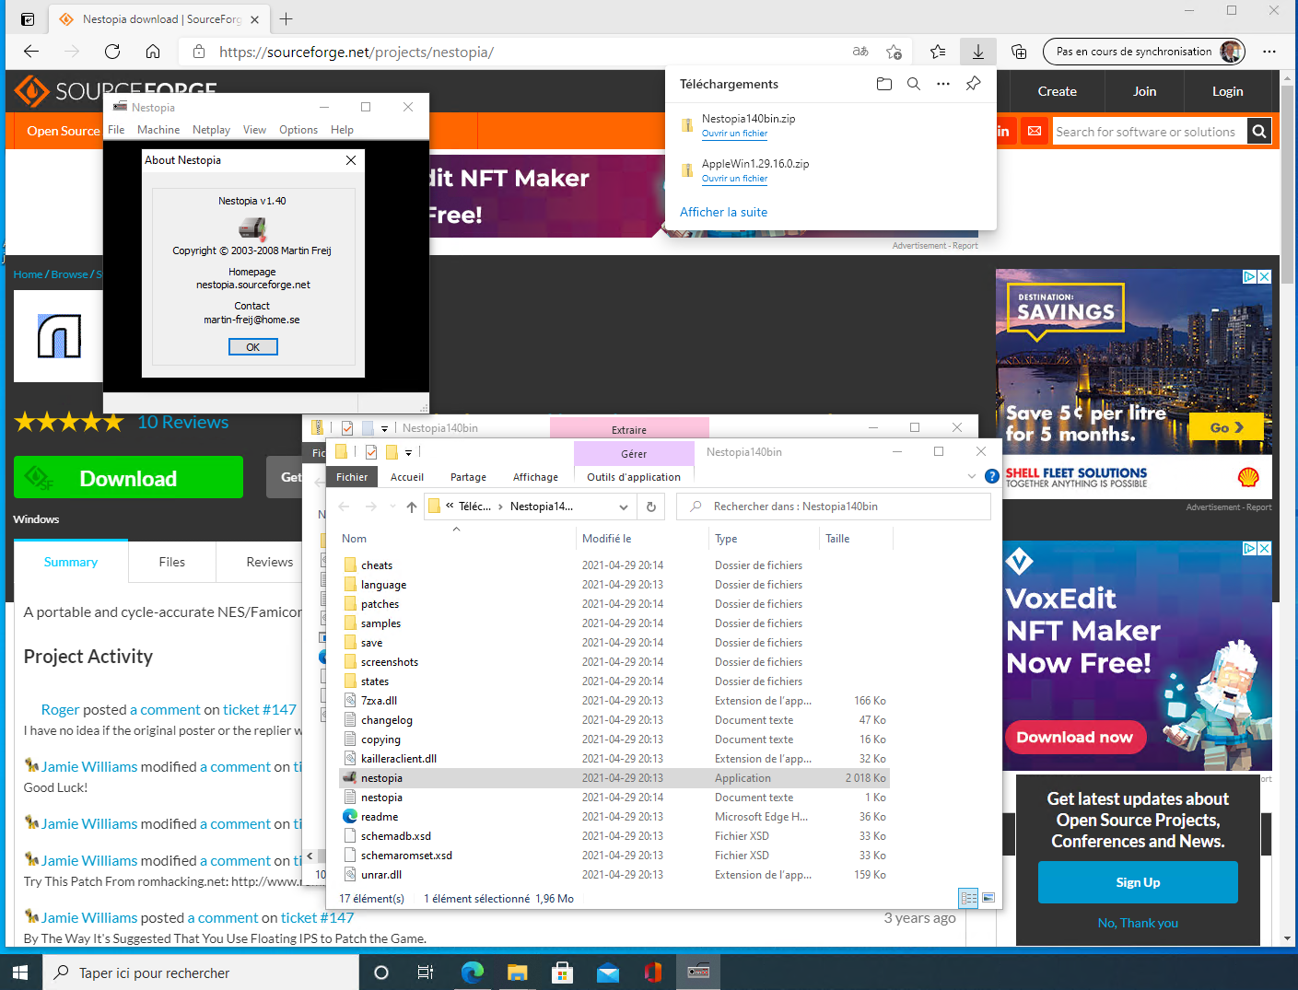The image size is (1298, 990).
Task: Expand the Explorer address history dropdown
Action: pyautogui.click(x=624, y=507)
